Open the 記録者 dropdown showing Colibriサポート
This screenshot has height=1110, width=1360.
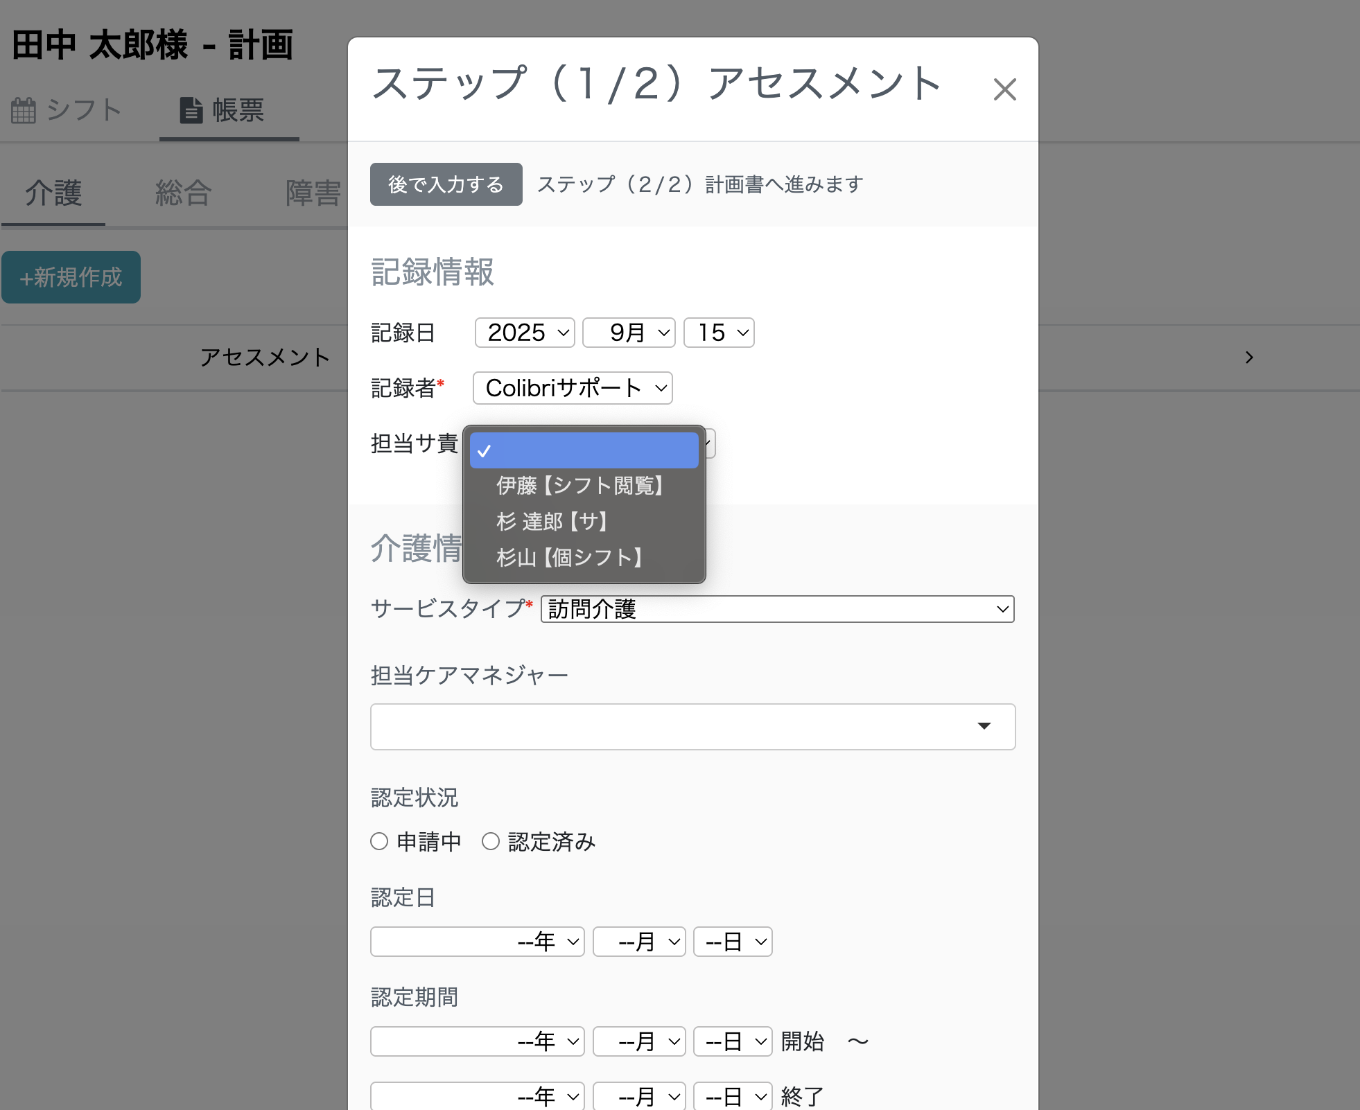(x=572, y=388)
